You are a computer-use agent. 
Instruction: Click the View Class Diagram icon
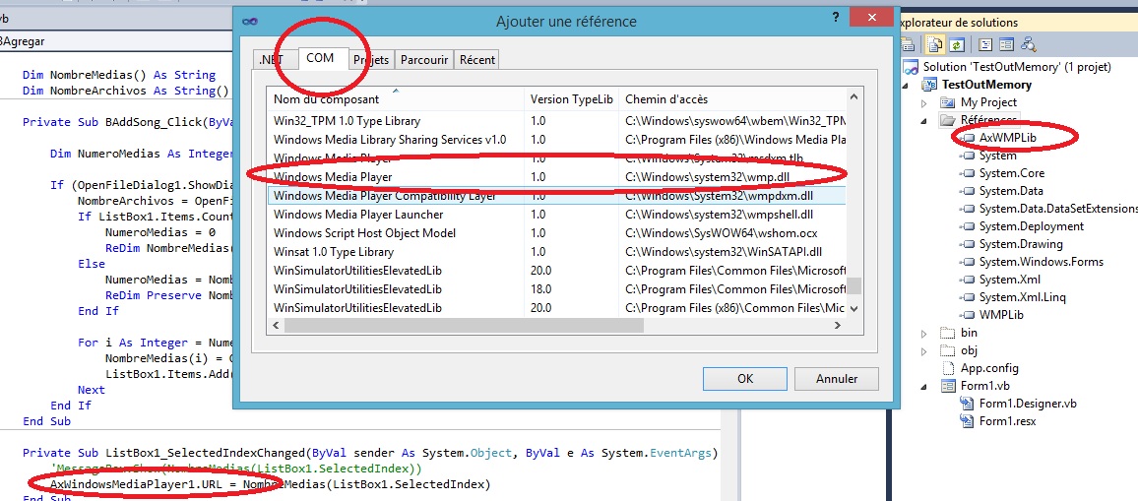click(x=1028, y=45)
